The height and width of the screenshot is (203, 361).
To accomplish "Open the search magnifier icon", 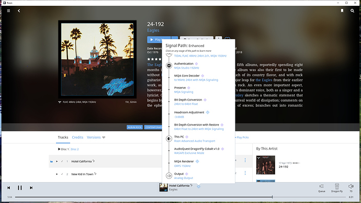I will [x=352, y=10].
